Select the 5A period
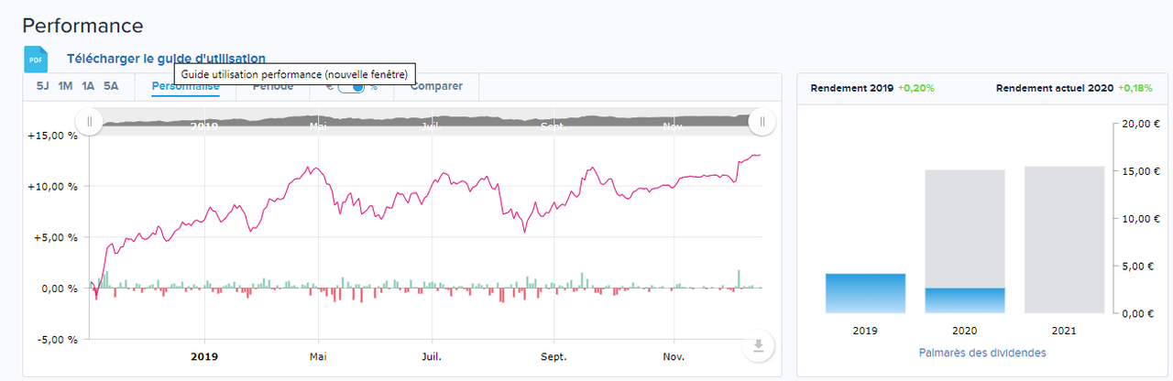 (111, 86)
